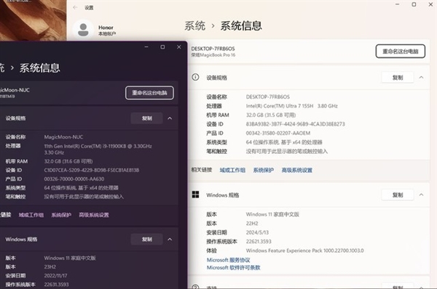The image size is (437, 289).
Task: Copy Windows specs with 复制 in light window
Action: pyautogui.click(x=398, y=195)
